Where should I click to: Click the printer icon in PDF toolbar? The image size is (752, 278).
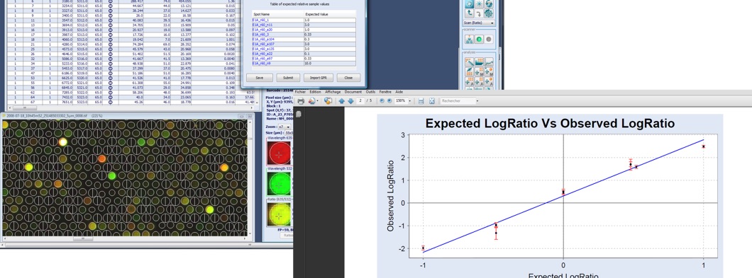point(301,101)
